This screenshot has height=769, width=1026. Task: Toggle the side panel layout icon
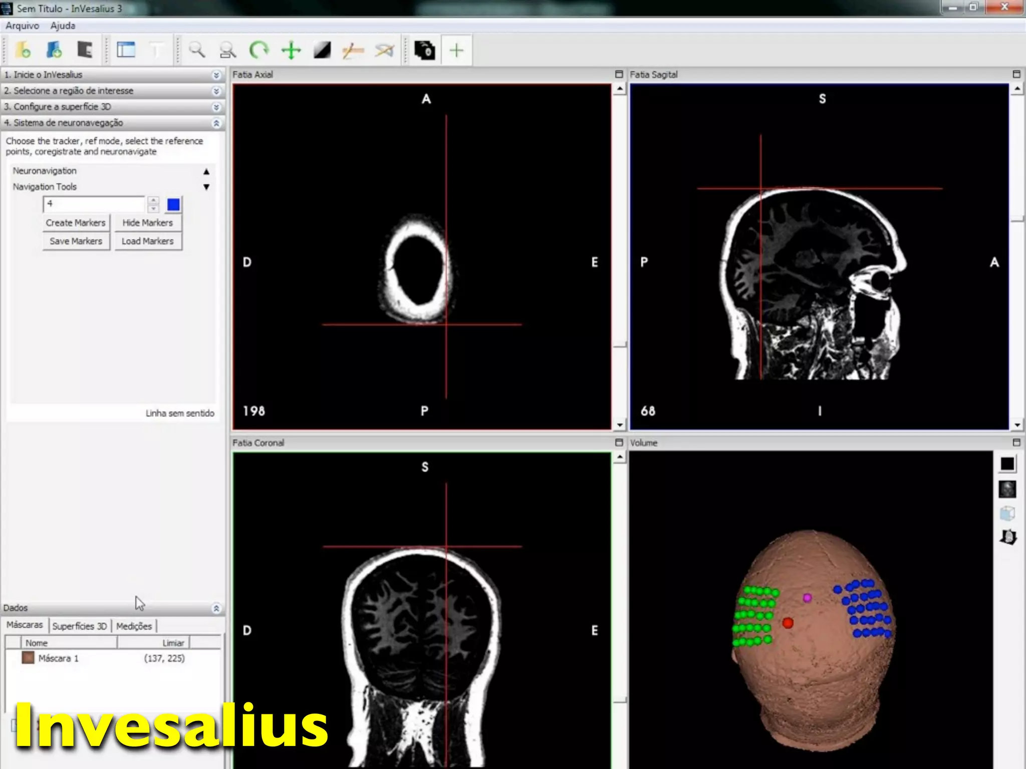pyautogui.click(x=126, y=50)
